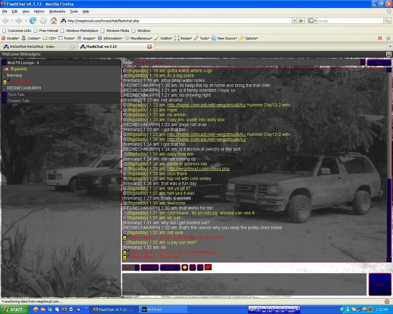Click the chat Options button
Image resolution: width=393 pixels, height=314 pixels.
coord(150,268)
